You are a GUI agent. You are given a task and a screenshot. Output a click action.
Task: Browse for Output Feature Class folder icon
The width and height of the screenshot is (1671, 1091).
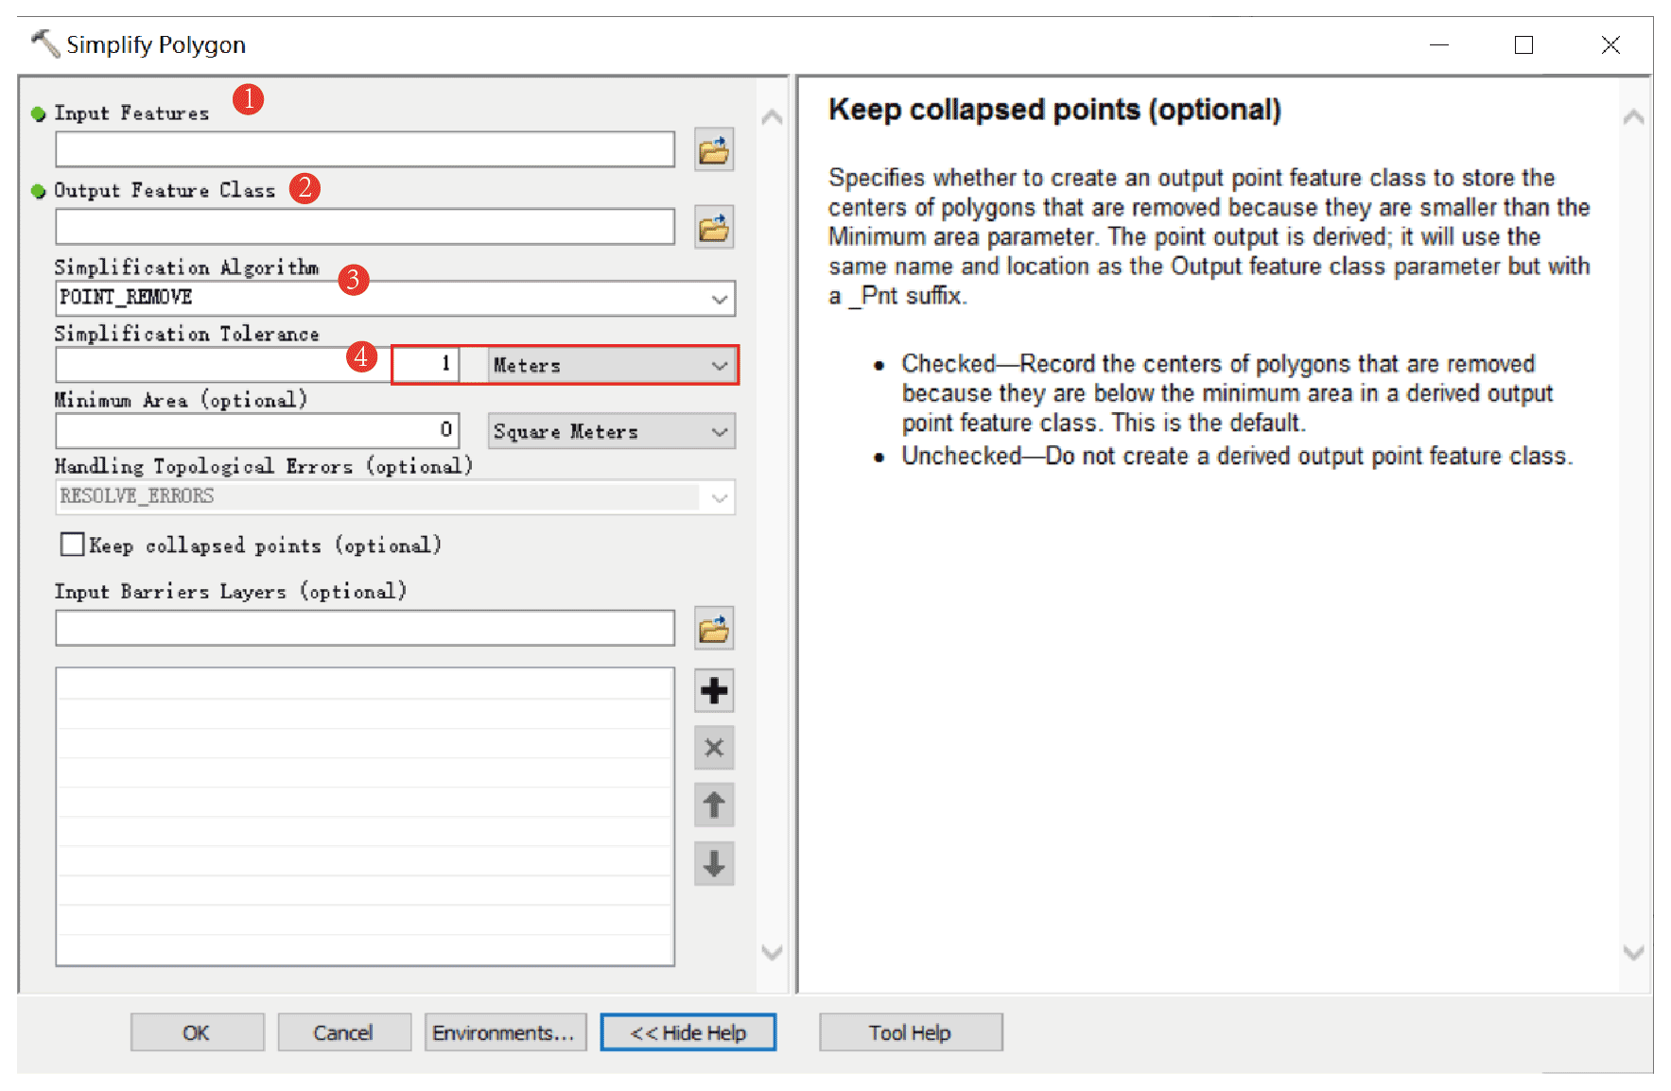[713, 228]
